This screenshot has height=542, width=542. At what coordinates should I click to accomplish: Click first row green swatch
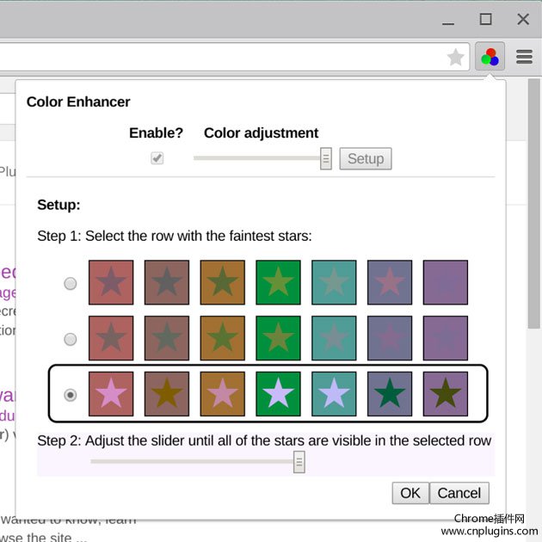click(278, 282)
